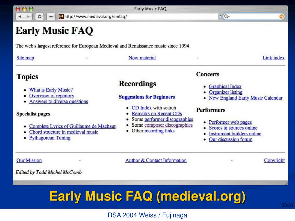Open composer discographies link

click(169, 125)
